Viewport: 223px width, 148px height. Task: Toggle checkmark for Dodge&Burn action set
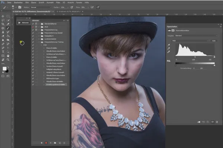click(x=33, y=35)
